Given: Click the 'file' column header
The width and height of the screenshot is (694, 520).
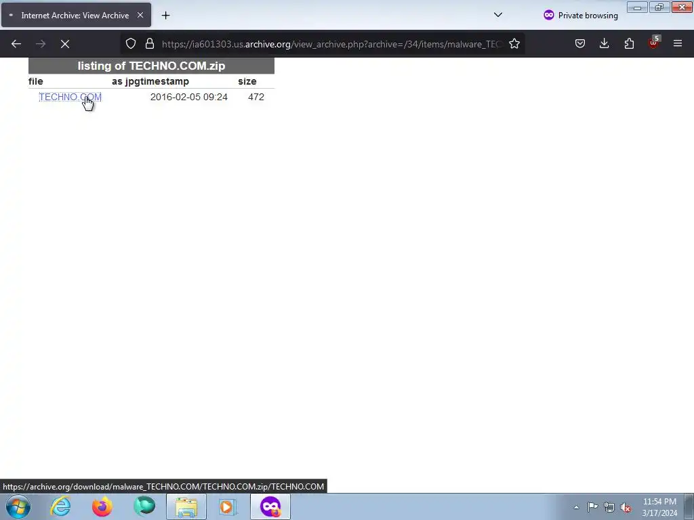Looking at the screenshot, I should [x=36, y=81].
